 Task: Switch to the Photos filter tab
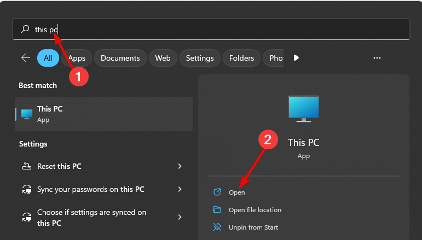pos(274,58)
